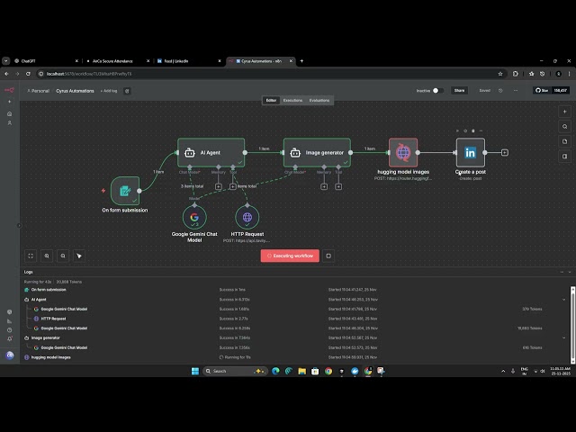The image size is (576, 432).
Task: Open canvas search nodes icon
Action: [564, 126]
